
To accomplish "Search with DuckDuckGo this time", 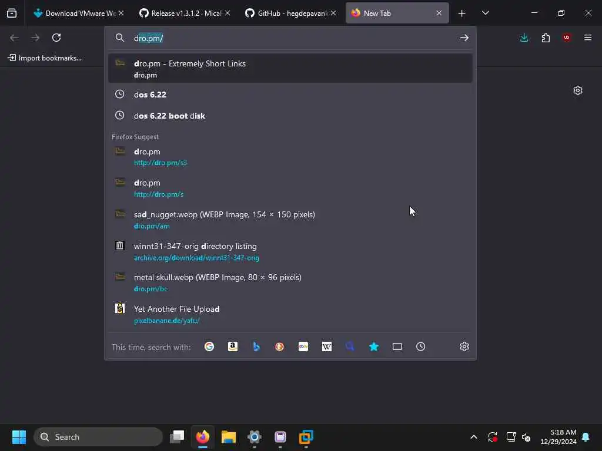I will 279,346.
